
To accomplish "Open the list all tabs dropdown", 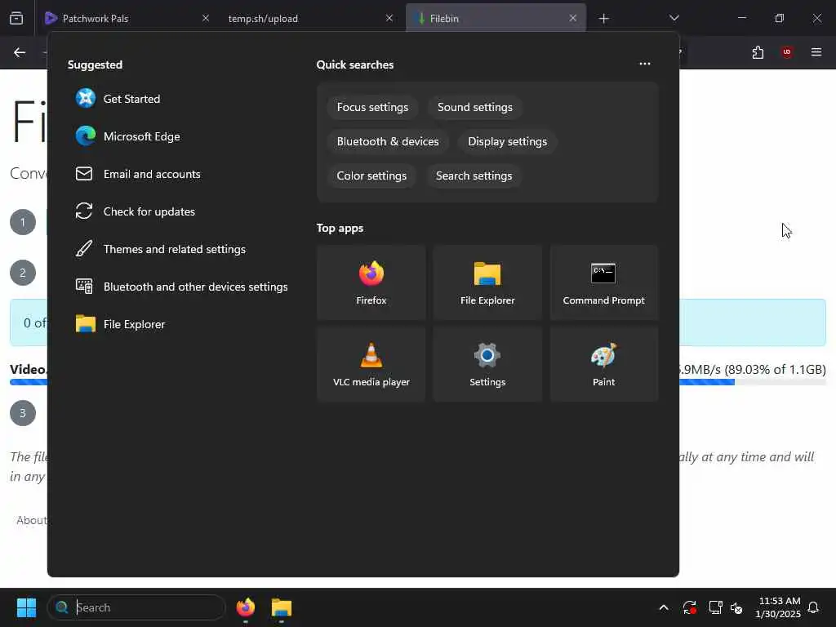I will [x=674, y=18].
